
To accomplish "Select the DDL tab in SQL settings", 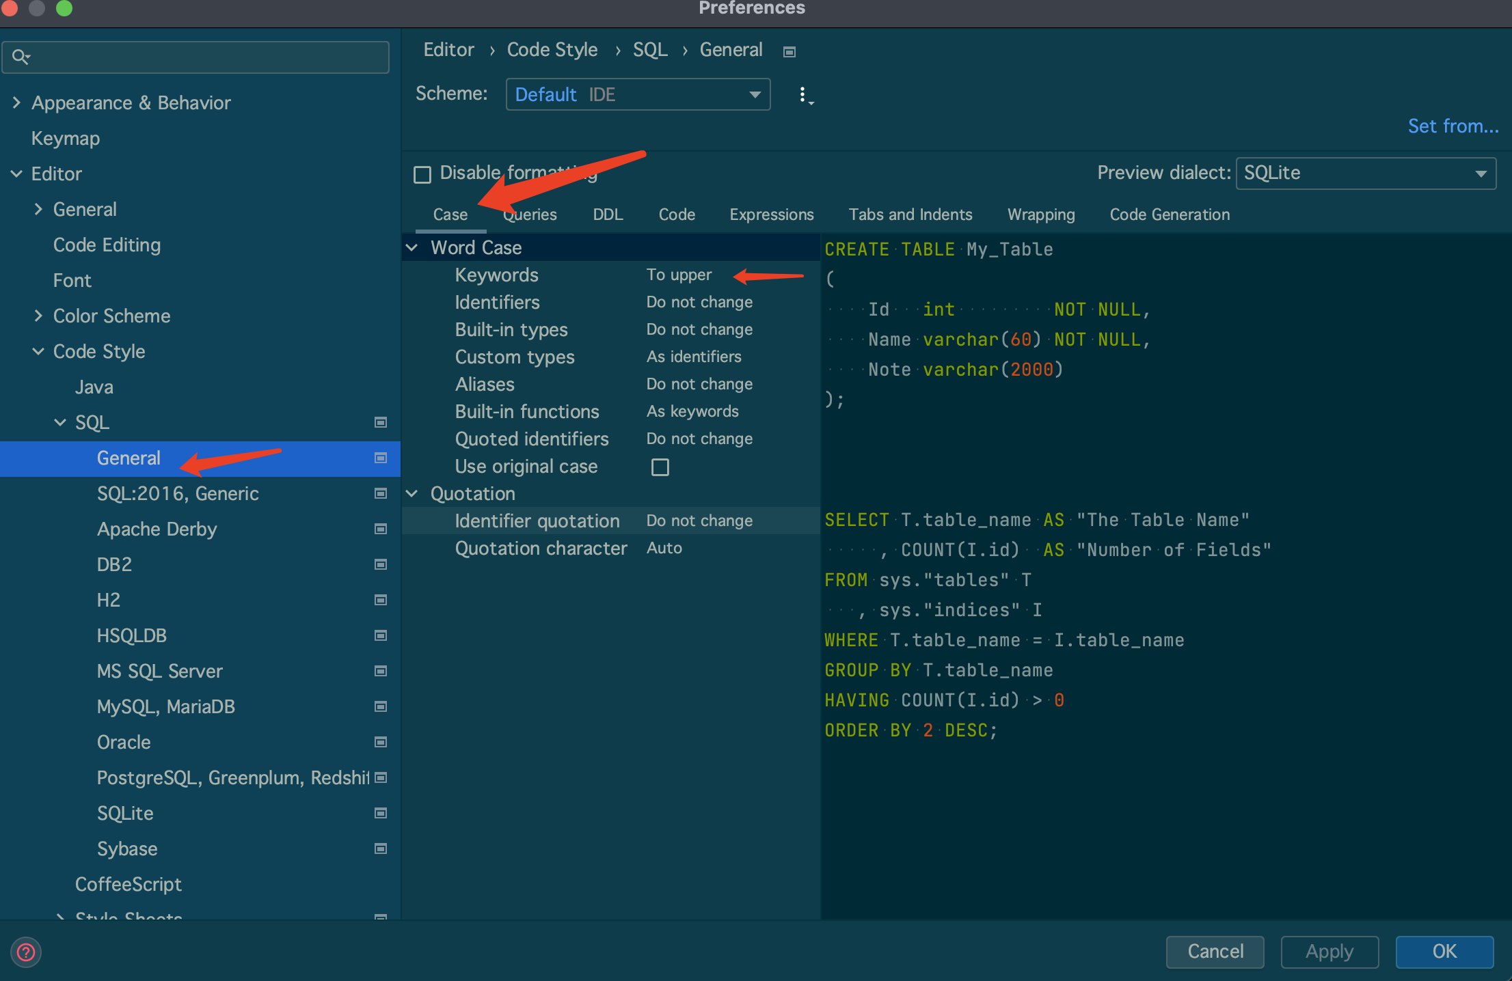I will (607, 214).
